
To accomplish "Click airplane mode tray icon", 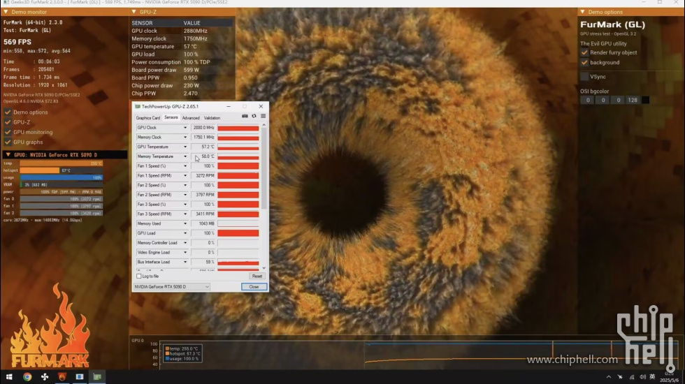I will tap(620, 377).
